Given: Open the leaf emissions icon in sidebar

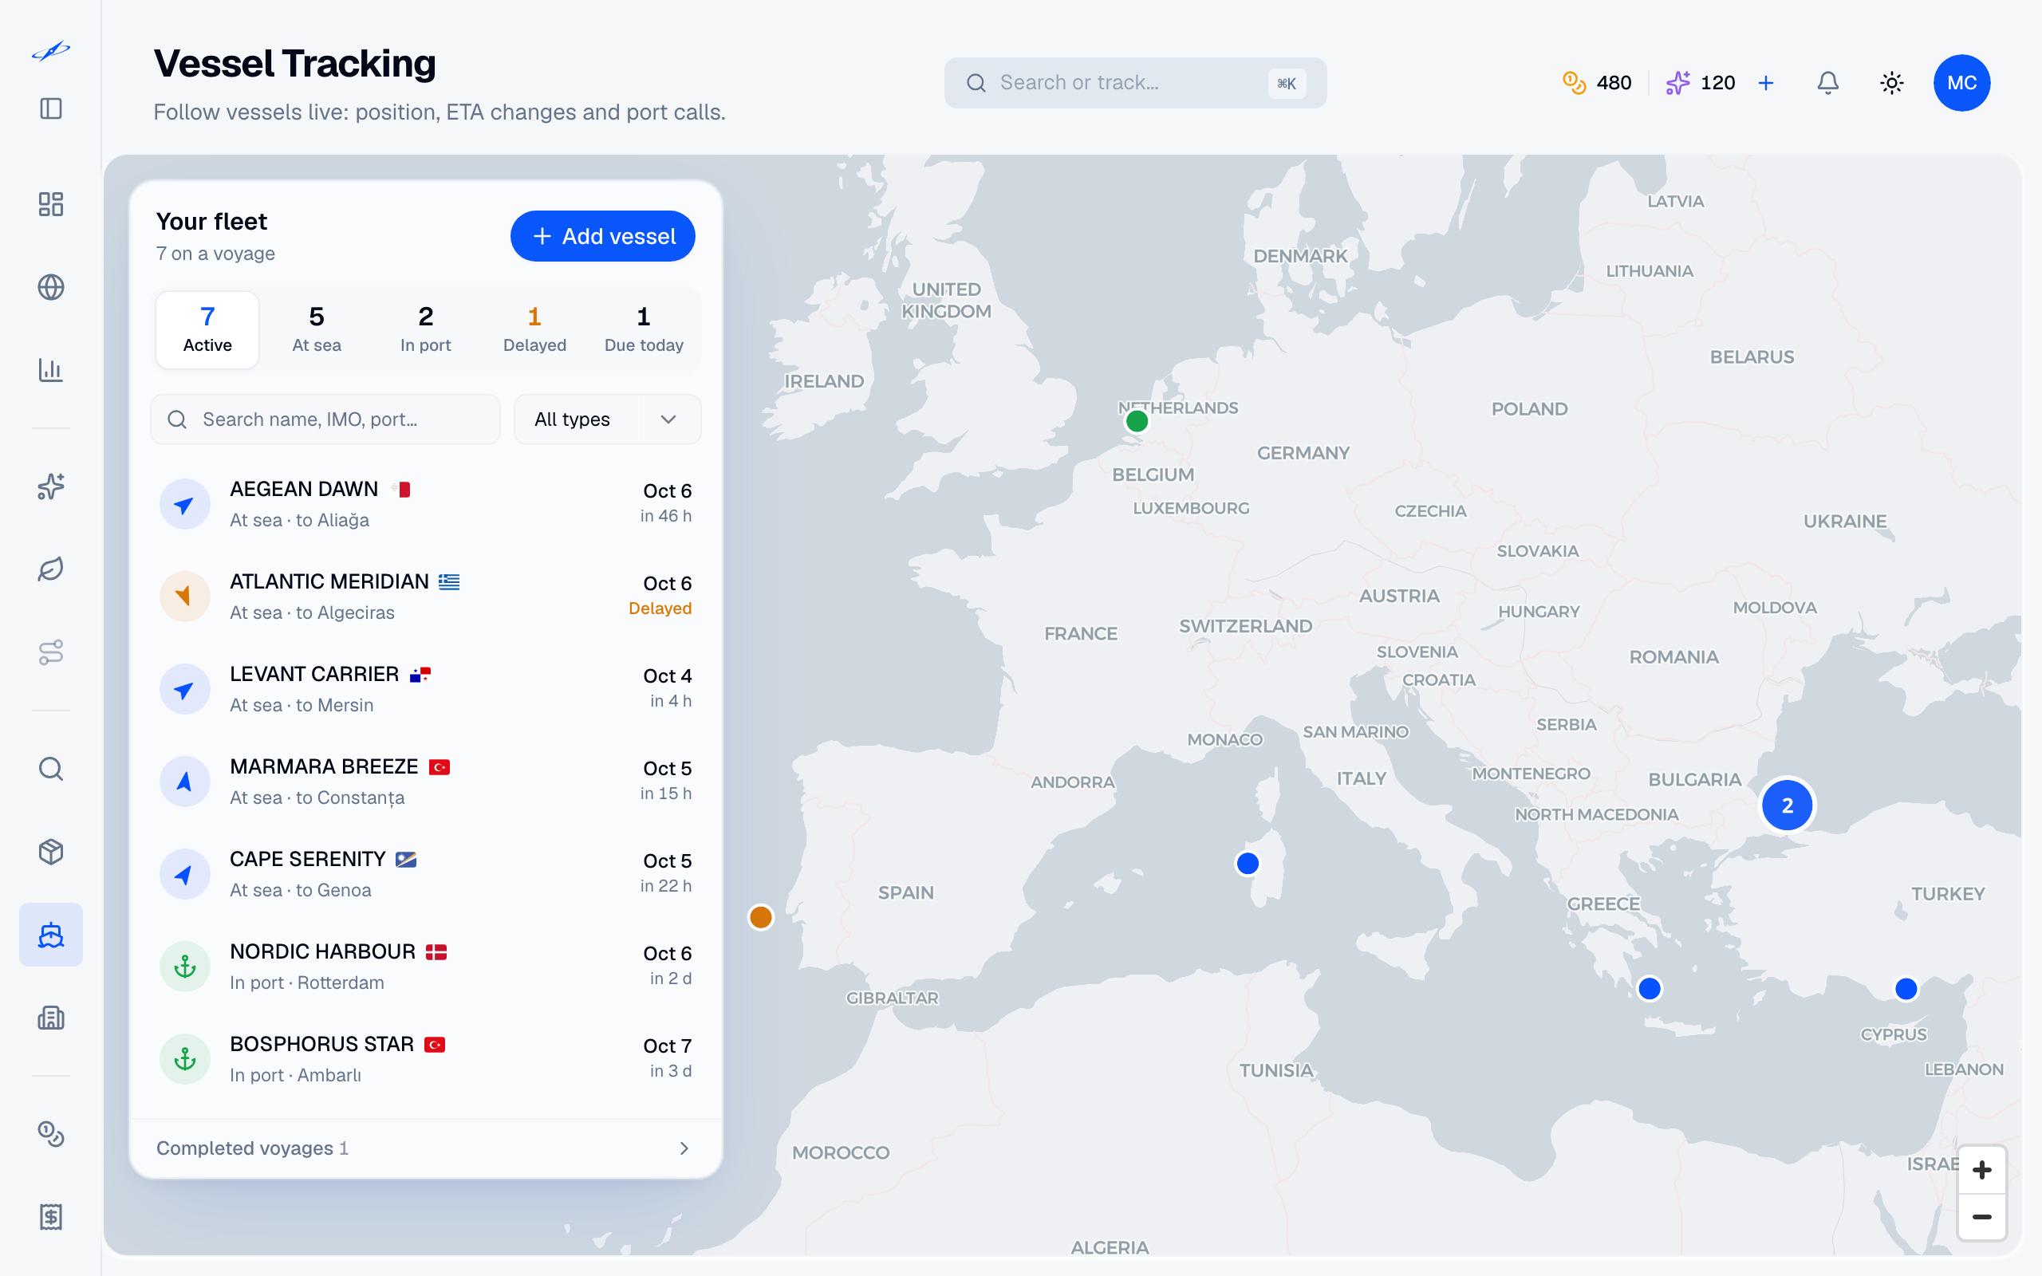Looking at the screenshot, I should pyautogui.click(x=50, y=569).
